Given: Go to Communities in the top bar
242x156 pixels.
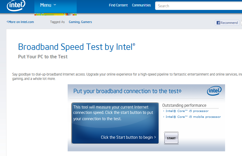Looking at the screenshot, I should (141, 5).
